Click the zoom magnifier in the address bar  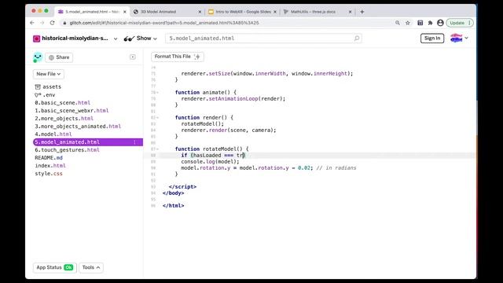pos(398,23)
